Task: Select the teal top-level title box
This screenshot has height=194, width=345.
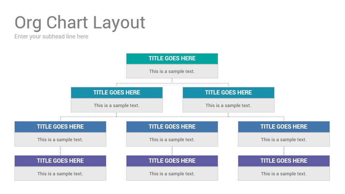Action: tap(172, 59)
